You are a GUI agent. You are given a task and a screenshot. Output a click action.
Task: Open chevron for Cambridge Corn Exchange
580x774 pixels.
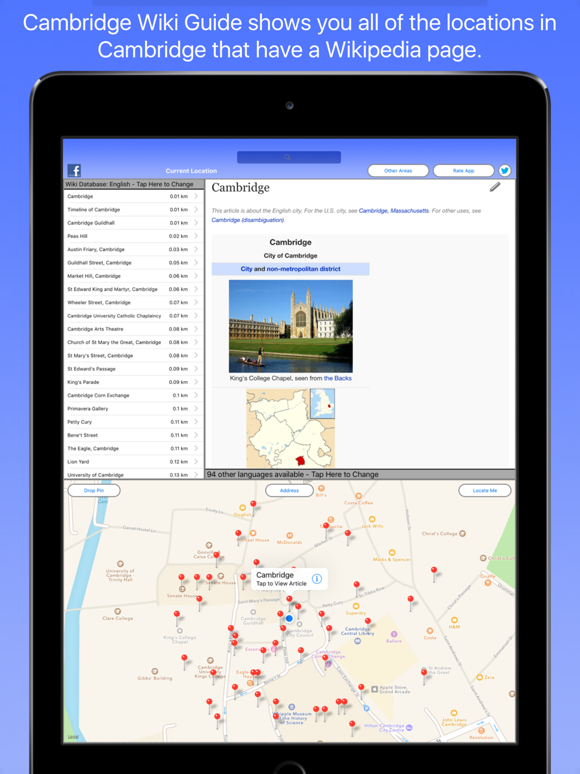196,395
